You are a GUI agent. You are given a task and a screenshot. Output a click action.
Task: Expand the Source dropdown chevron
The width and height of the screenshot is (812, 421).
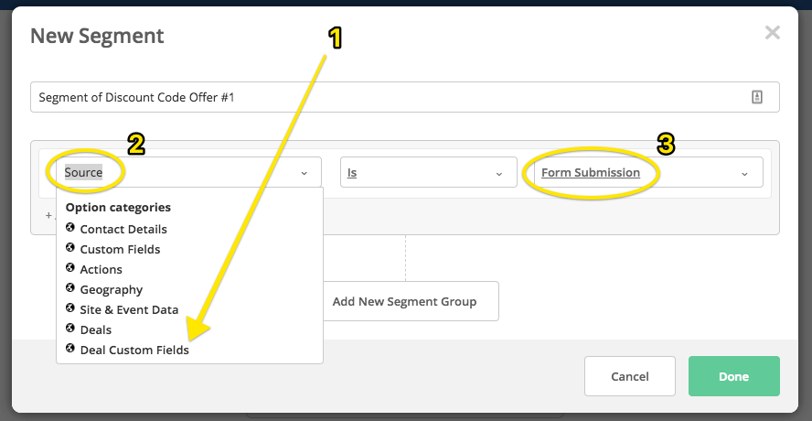304,173
